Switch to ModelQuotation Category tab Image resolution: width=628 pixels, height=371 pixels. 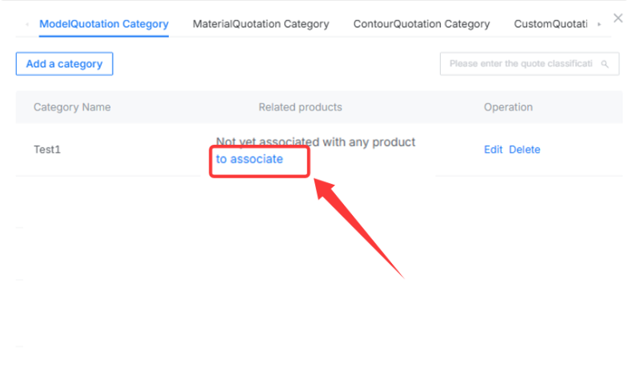pyautogui.click(x=104, y=24)
